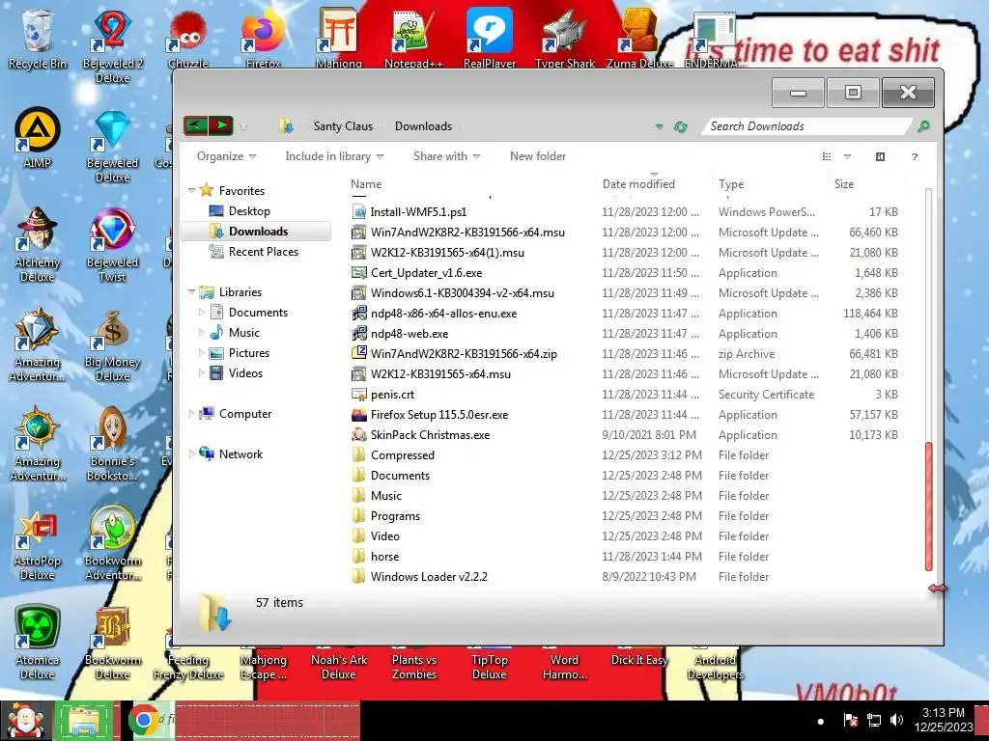Click the volume speaker tray icon

click(896, 720)
